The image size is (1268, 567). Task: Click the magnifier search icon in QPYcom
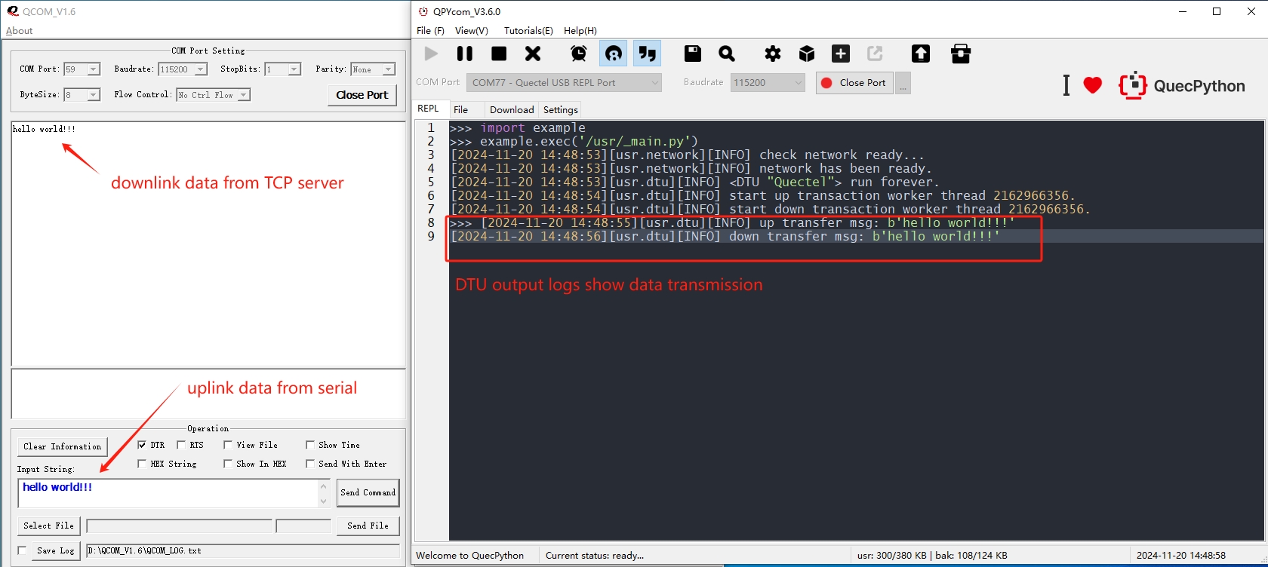click(727, 54)
